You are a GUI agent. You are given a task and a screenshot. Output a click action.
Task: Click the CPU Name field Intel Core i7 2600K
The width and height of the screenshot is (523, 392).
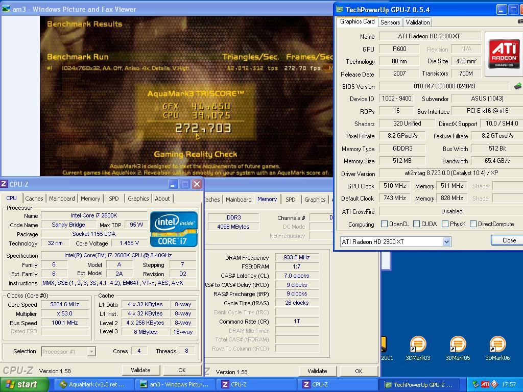[94, 216]
